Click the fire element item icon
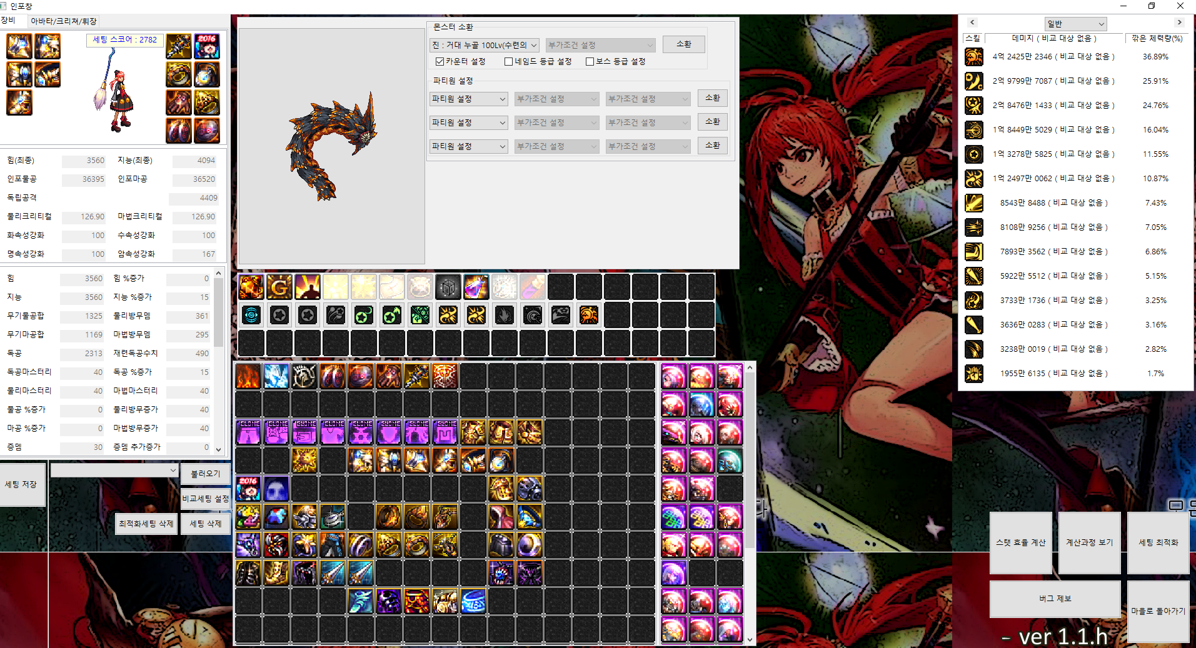 coord(248,376)
